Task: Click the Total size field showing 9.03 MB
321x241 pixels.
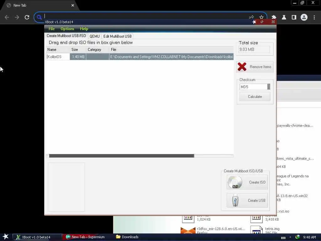Action: click(254, 49)
